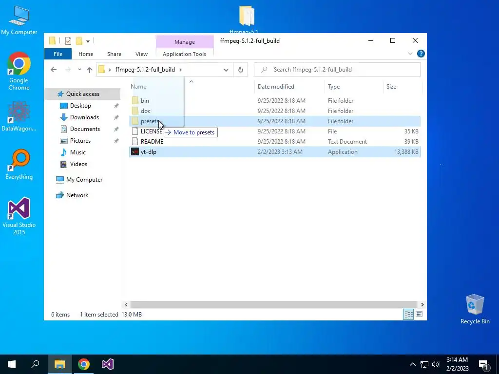
Task: Switch to Large icons view layout
Action: pos(419,314)
